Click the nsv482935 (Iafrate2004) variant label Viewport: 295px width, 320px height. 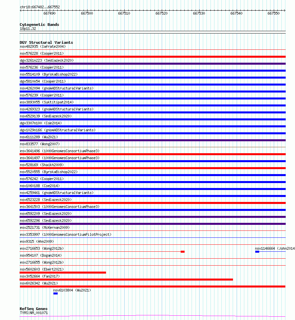(x=43, y=46)
